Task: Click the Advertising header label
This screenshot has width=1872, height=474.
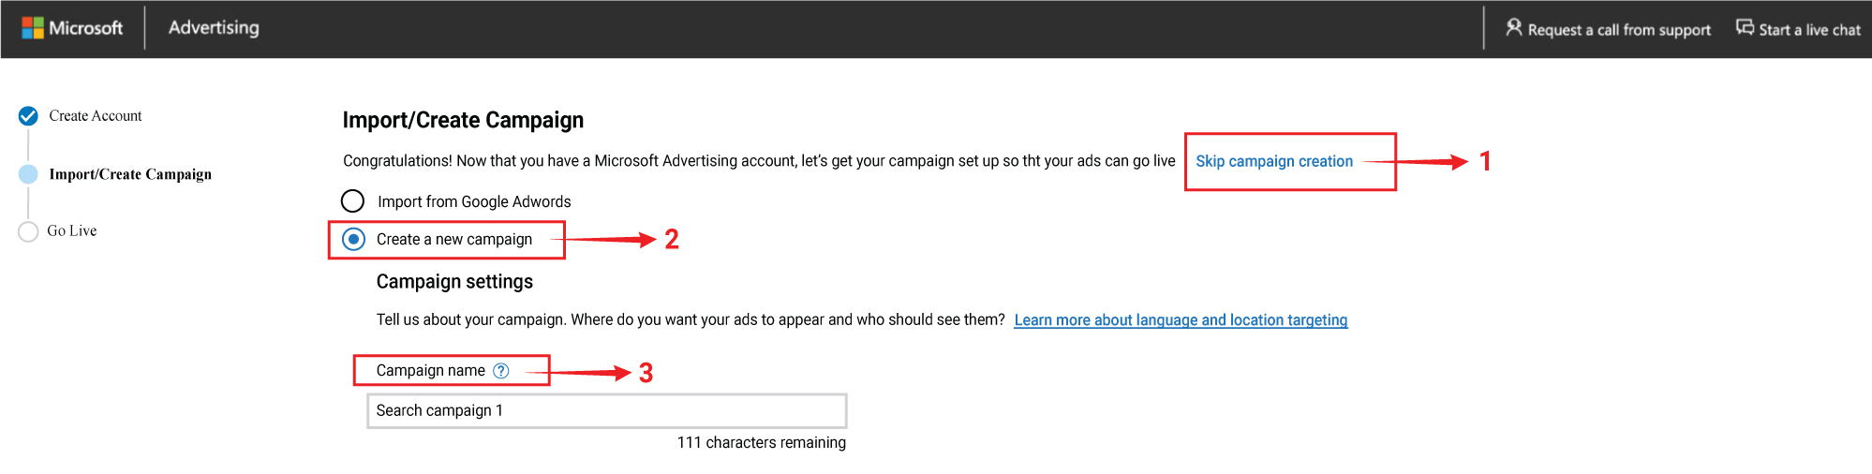Action: [214, 28]
